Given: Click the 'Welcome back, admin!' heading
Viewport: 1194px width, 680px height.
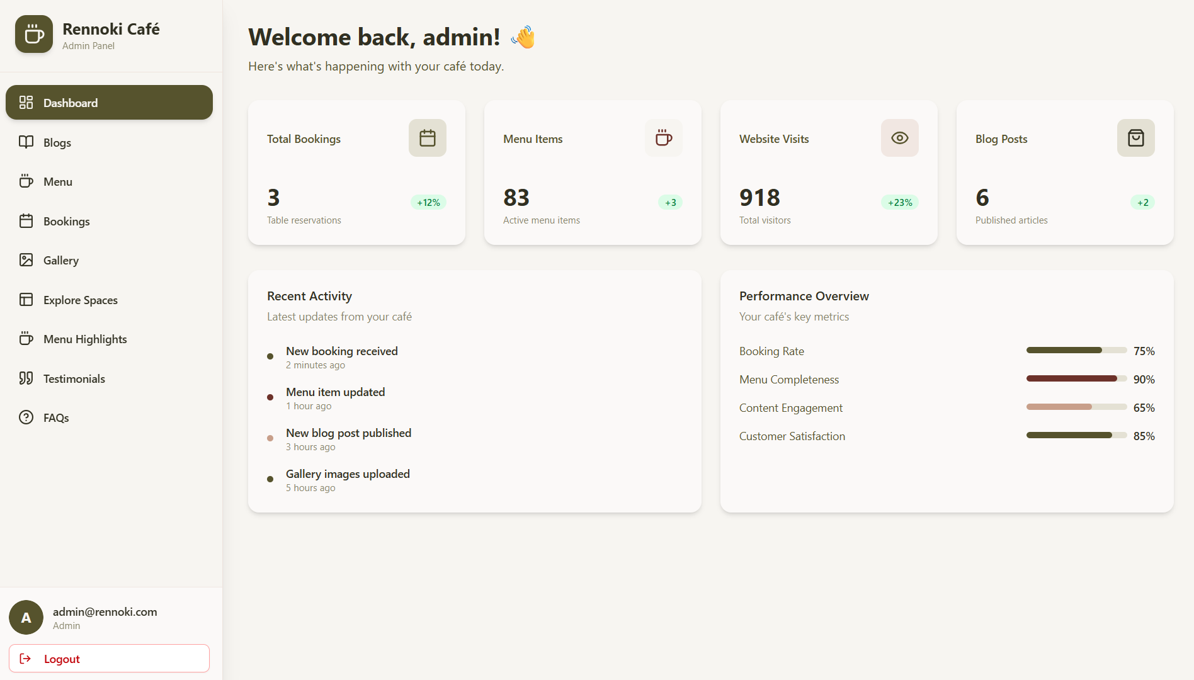Looking at the screenshot, I should pos(374,37).
